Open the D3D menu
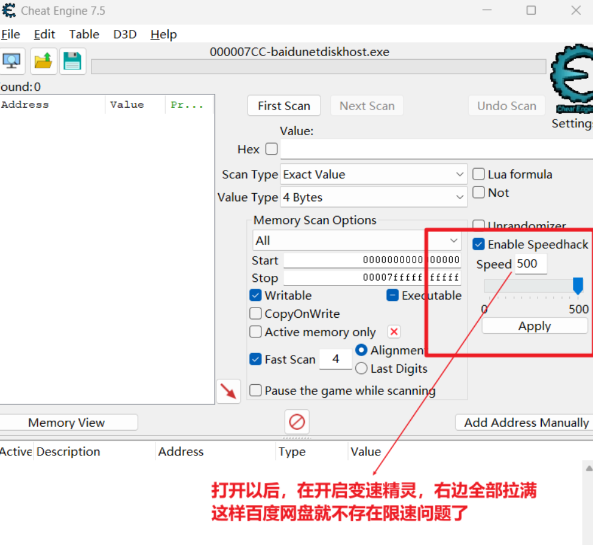This screenshot has height=545, width=593. pyautogui.click(x=125, y=34)
